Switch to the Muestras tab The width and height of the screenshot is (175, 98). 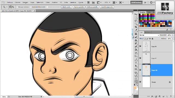pos(142,12)
